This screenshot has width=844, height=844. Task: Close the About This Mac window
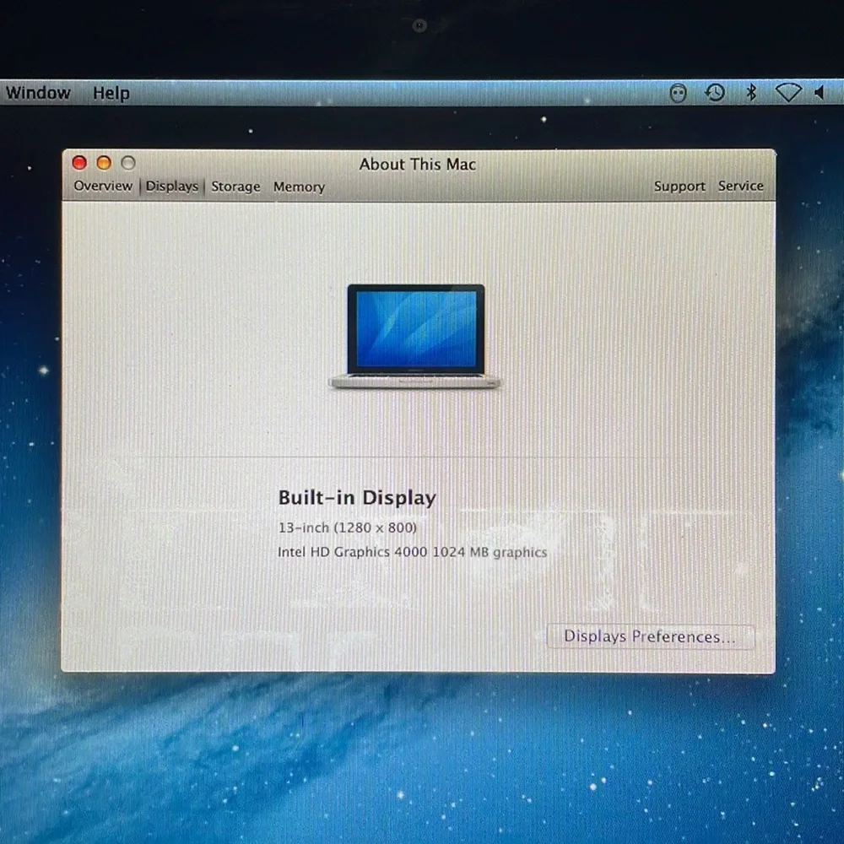(79, 163)
